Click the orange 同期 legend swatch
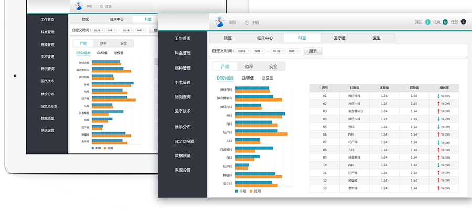The width and height of the screenshot is (472, 214). tap(251, 192)
